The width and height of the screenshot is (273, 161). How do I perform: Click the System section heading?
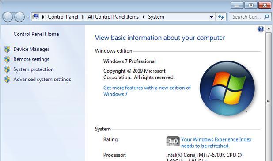pyautogui.click(x=103, y=129)
